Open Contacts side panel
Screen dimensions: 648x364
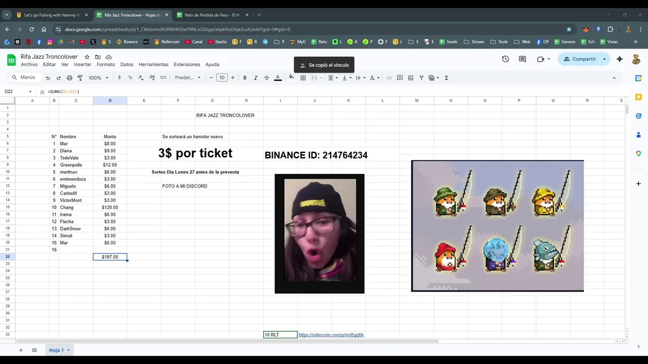(x=638, y=135)
